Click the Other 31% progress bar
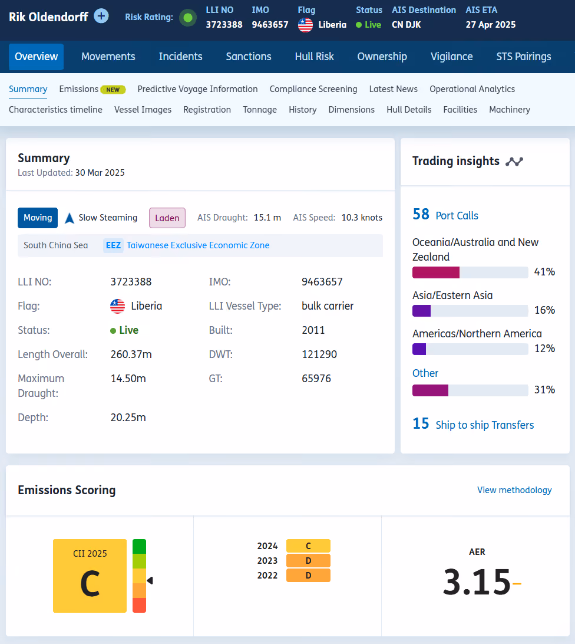The height and width of the screenshot is (644, 575). pyautogui.click(x=470, y=390)
